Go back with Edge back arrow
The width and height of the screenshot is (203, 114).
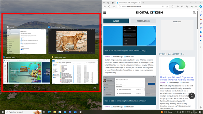click(105, 7)
